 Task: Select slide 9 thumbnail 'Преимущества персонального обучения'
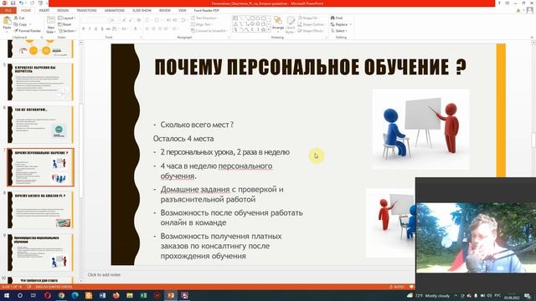point(41,253)
